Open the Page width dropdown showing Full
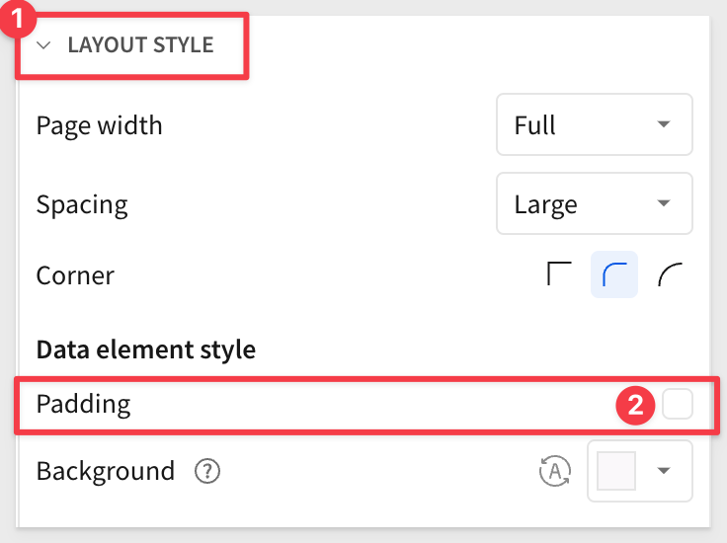 pyautogui.click(x=595, y=124)
